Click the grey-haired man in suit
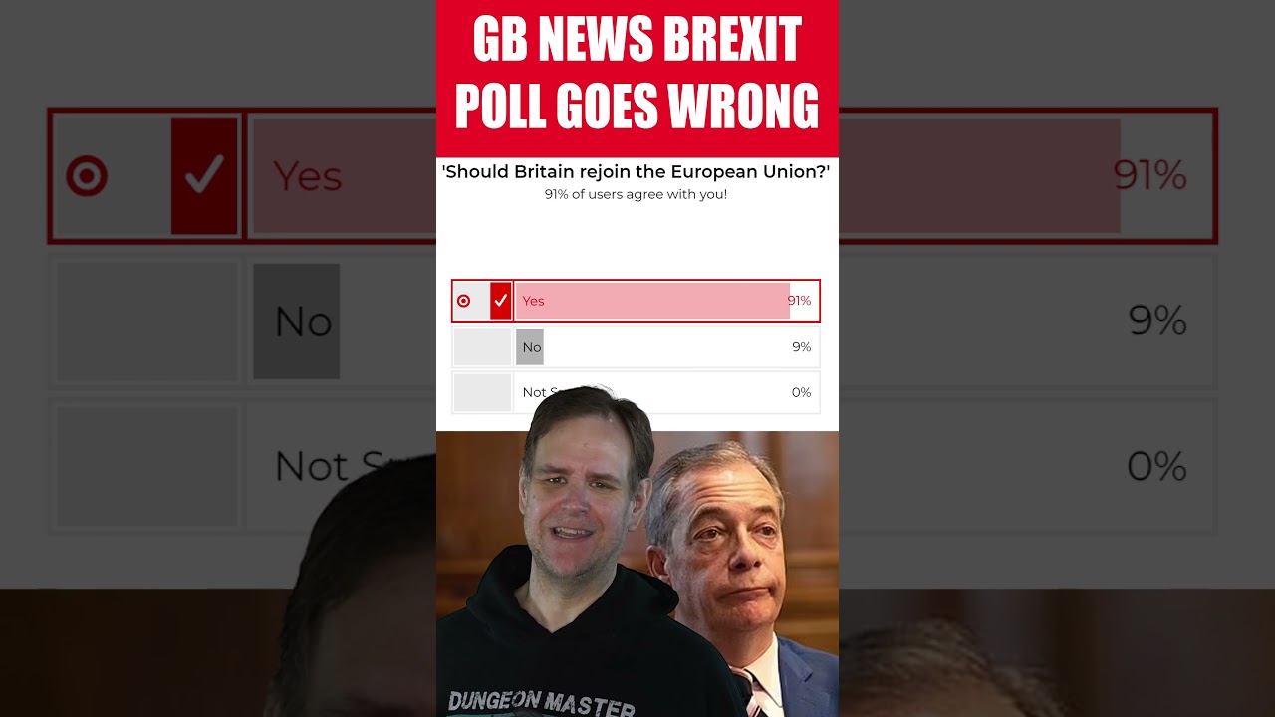1275x717 pixels. (737, 578)
